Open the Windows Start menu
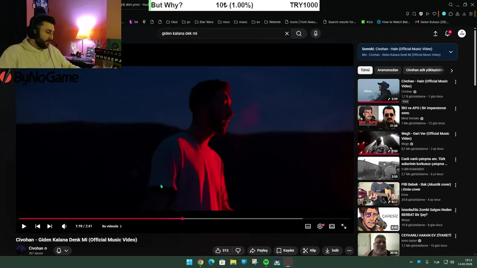The image size is (477, 268). [189, 262]
